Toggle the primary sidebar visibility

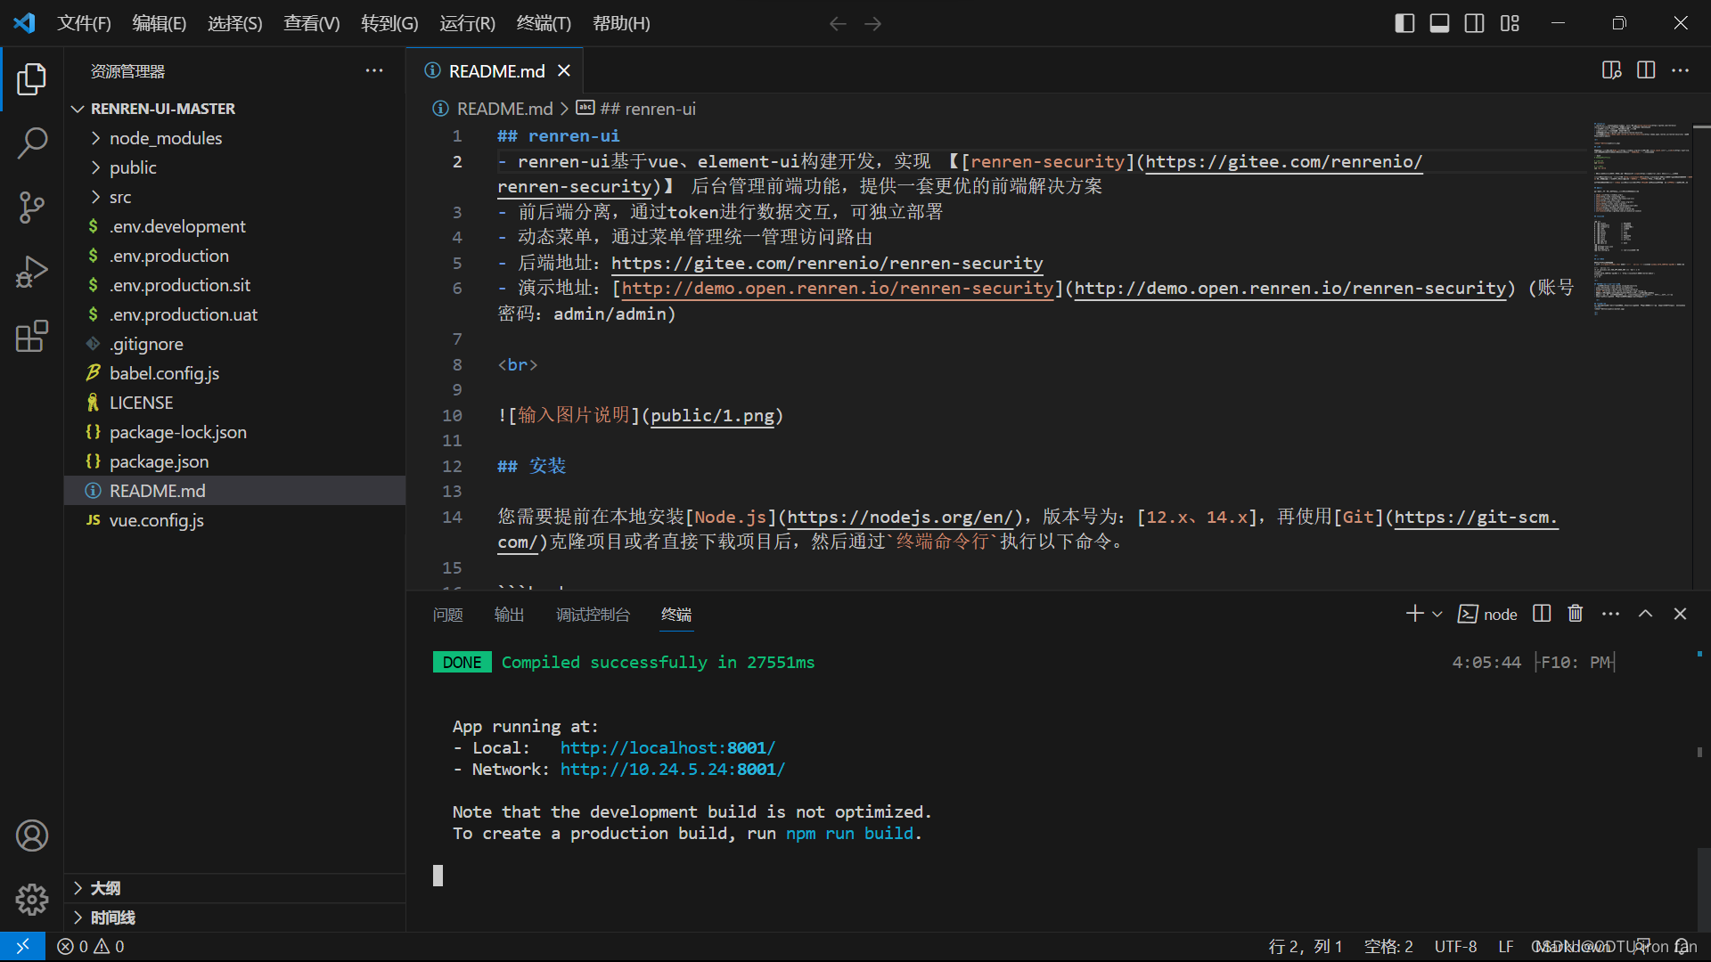(1404, 23)
